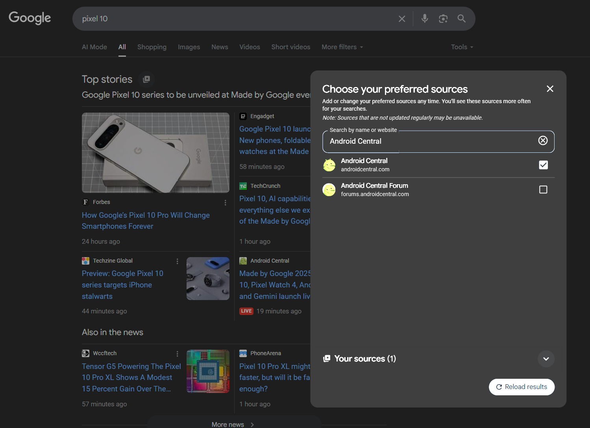This screenshot has width=590, height=428.
Task: Open the Techzine story thumbnail
Action: point(208,279)
